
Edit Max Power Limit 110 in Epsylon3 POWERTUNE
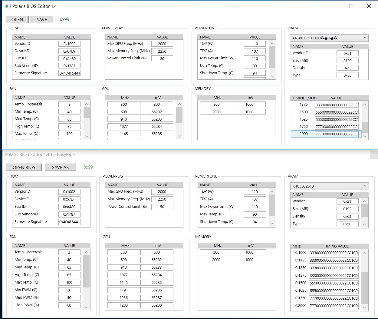pyautogui.click(x=255, y=207)
